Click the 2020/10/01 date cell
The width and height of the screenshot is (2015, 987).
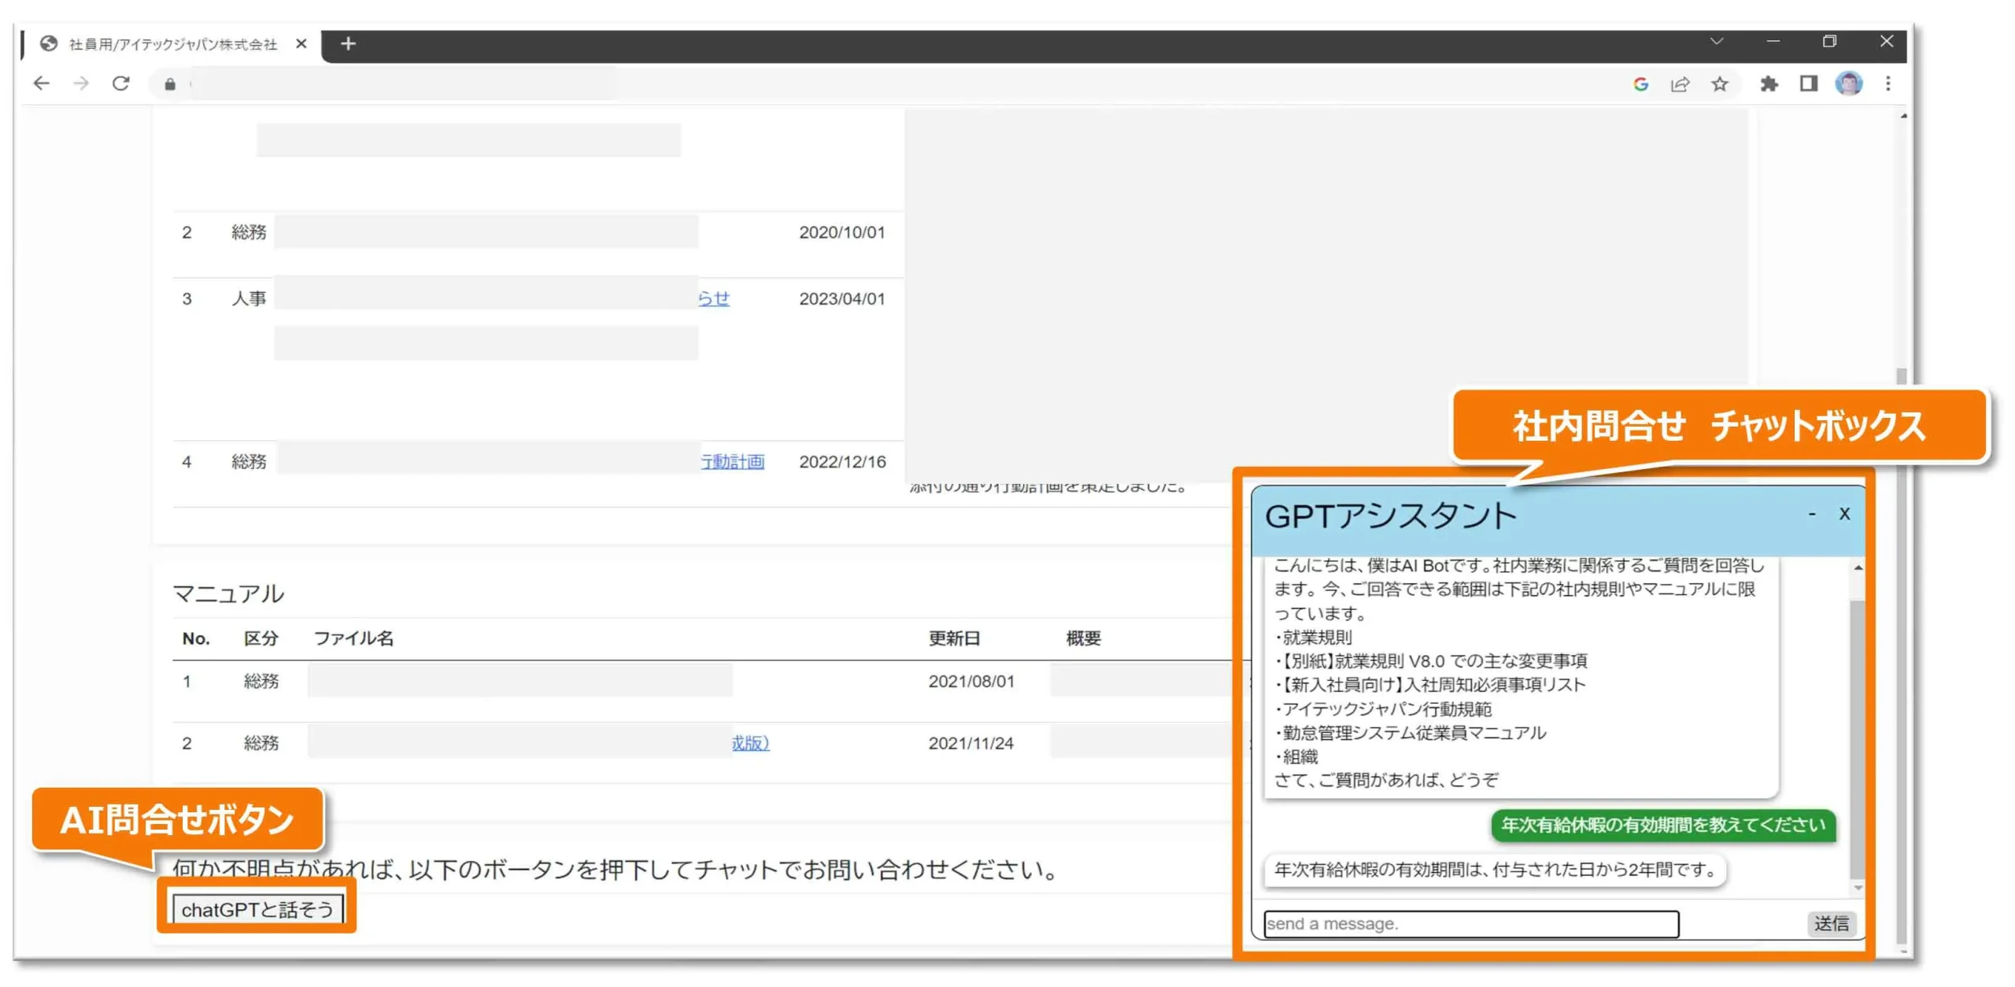pos(841,232)
